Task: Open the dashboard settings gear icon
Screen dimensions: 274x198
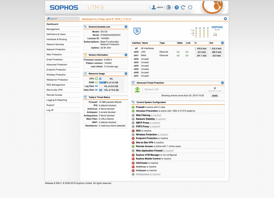Action: tap(225, 19)
